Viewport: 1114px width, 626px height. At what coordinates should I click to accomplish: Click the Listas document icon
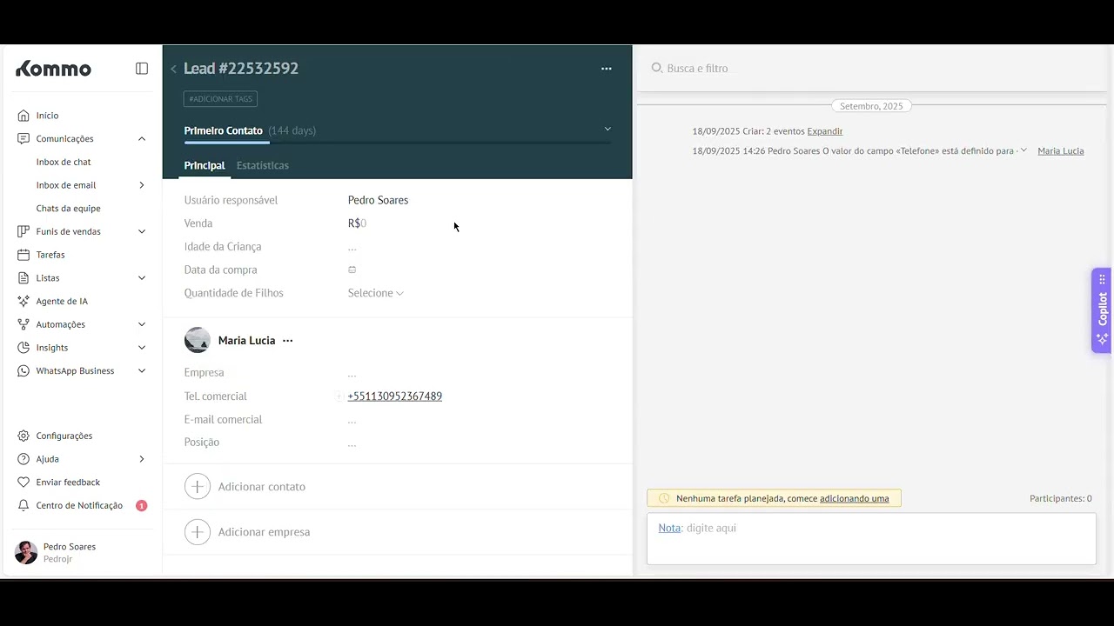pos(23,278)
